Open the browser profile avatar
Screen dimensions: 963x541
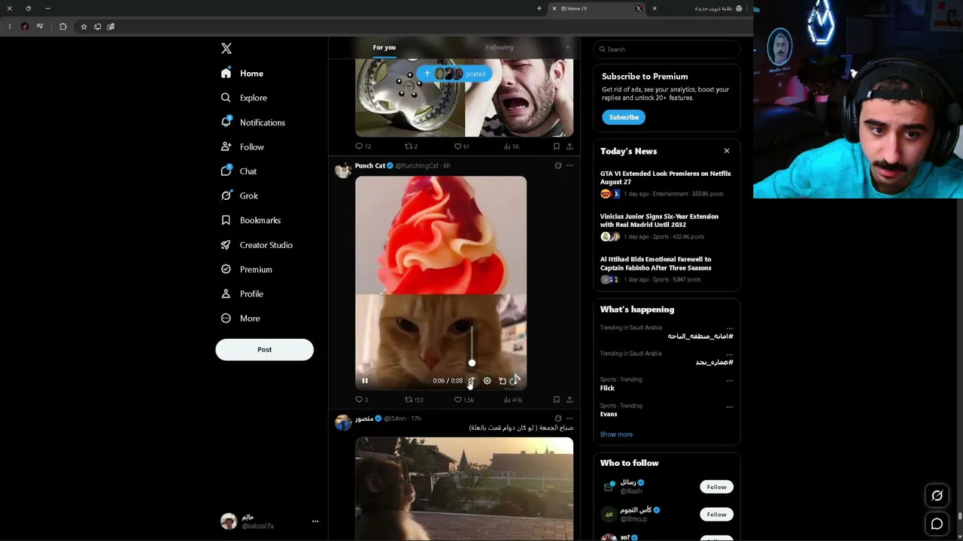tap(25, 26)
